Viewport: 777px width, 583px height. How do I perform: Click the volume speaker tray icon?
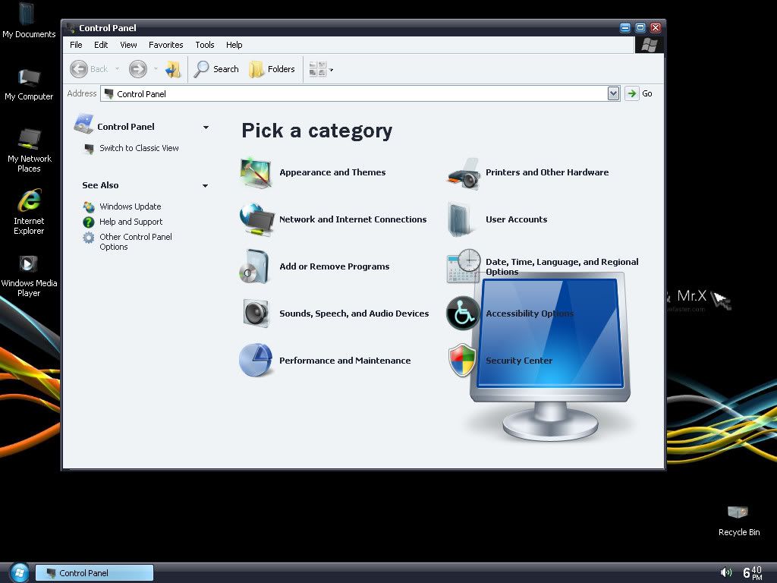[x=726, y=572]
